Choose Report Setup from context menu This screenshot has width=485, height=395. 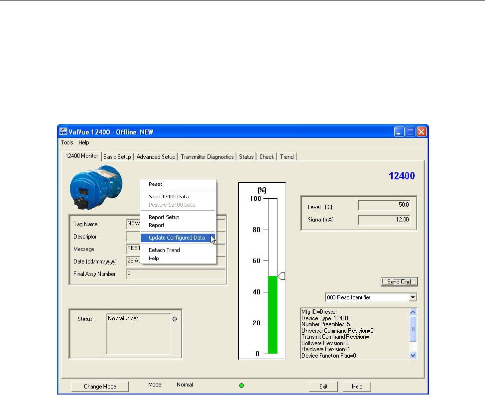tap(178, 217)
